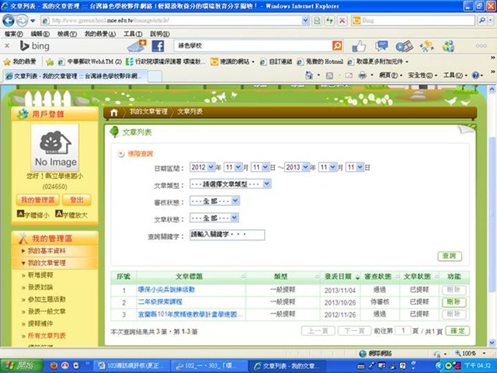Screen dimensions: 497x373
Task: Open article 二年級探索課程
Action: click(x=160, y=302)
